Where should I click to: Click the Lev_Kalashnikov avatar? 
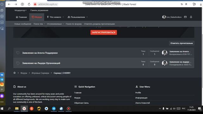coord(164,17)
